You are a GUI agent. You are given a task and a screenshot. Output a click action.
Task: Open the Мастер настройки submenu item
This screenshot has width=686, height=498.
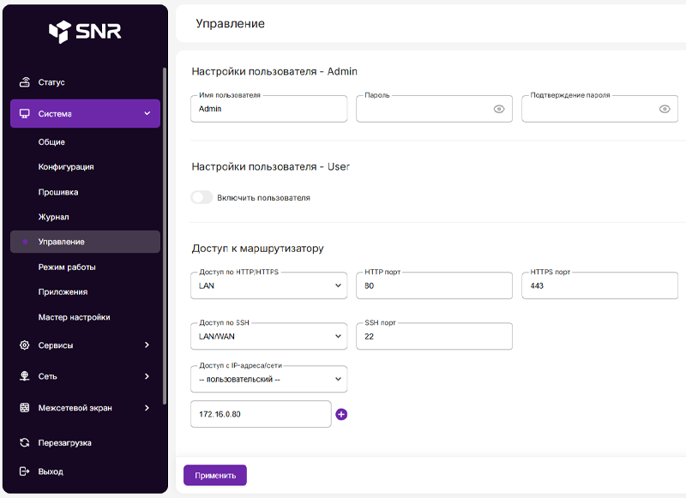pyautogui.click(x=75, y=317)
